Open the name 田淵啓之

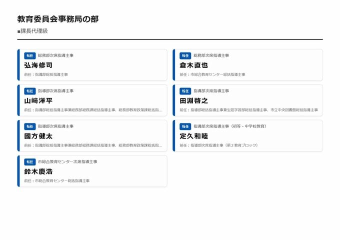pos(193,100)
